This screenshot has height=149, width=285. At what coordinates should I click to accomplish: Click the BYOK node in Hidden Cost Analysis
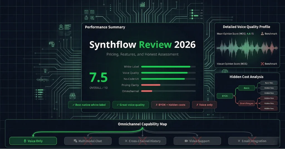click(x=225, y=96)
